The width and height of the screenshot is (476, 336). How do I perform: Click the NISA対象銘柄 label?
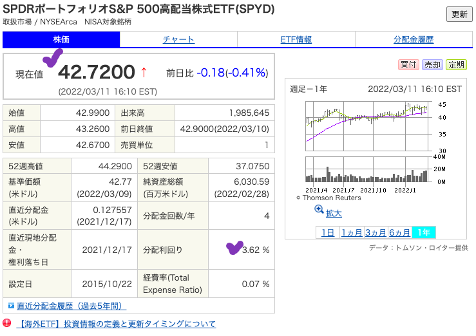coord(108,22)
